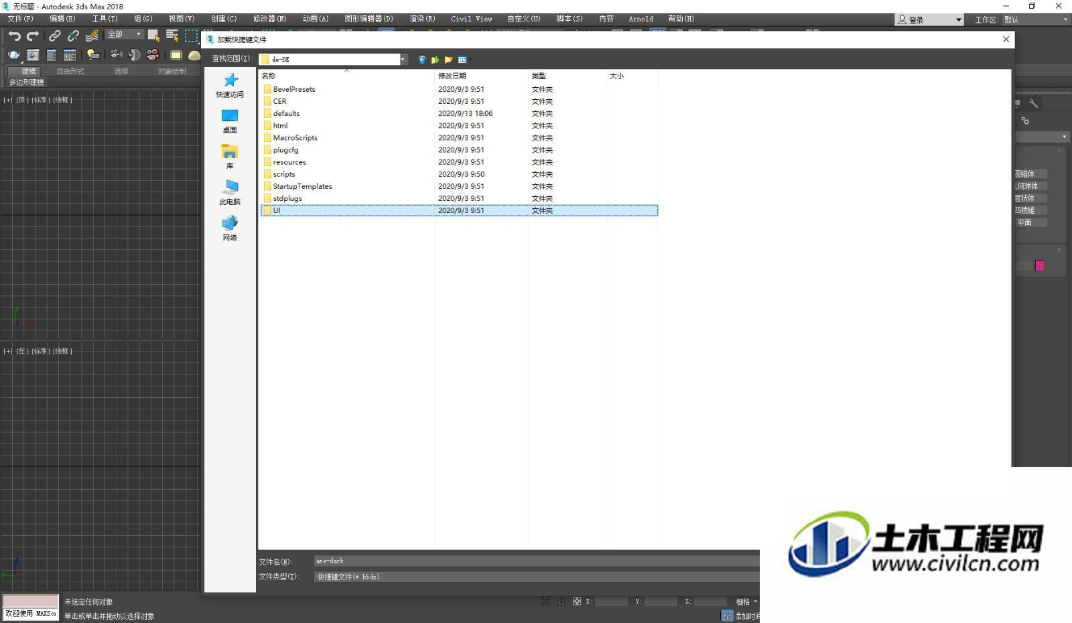Activate Bind to Space Warp tool
The width and height of the screenshot is (1072, 623).
(x=92, y=36)
